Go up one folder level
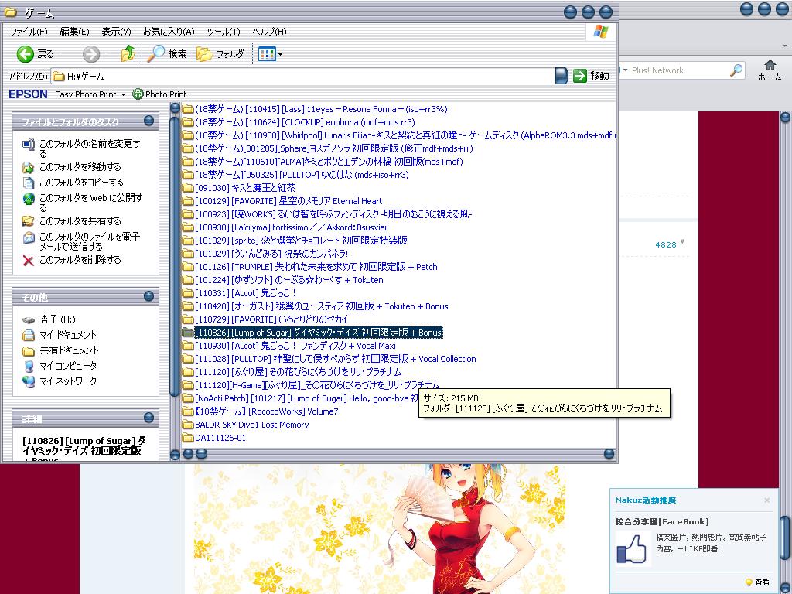Screen dimensions: 792x594 (x=128, y=53)
